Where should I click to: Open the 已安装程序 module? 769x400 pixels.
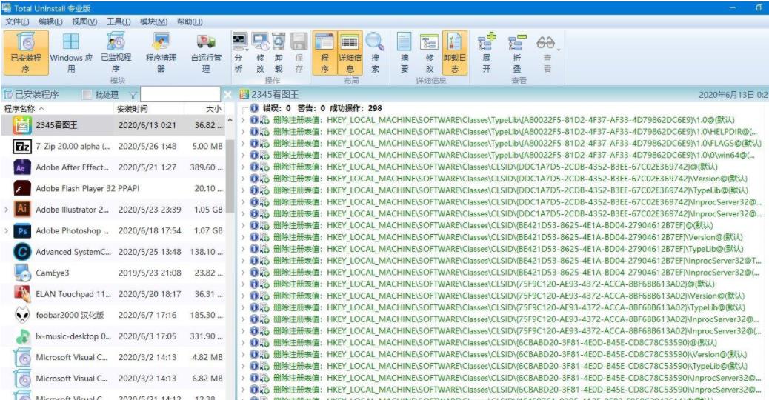(26, 53)
